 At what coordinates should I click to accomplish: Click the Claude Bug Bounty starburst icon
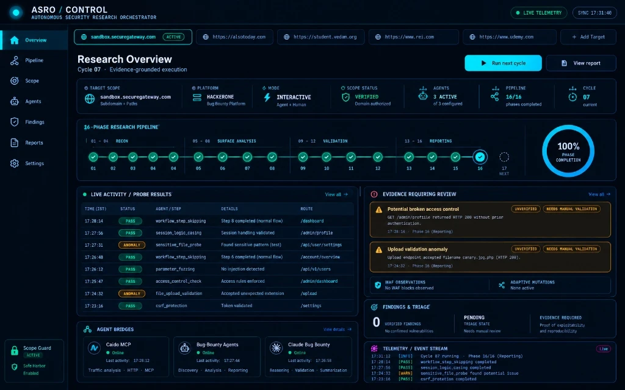coord(276,348)
